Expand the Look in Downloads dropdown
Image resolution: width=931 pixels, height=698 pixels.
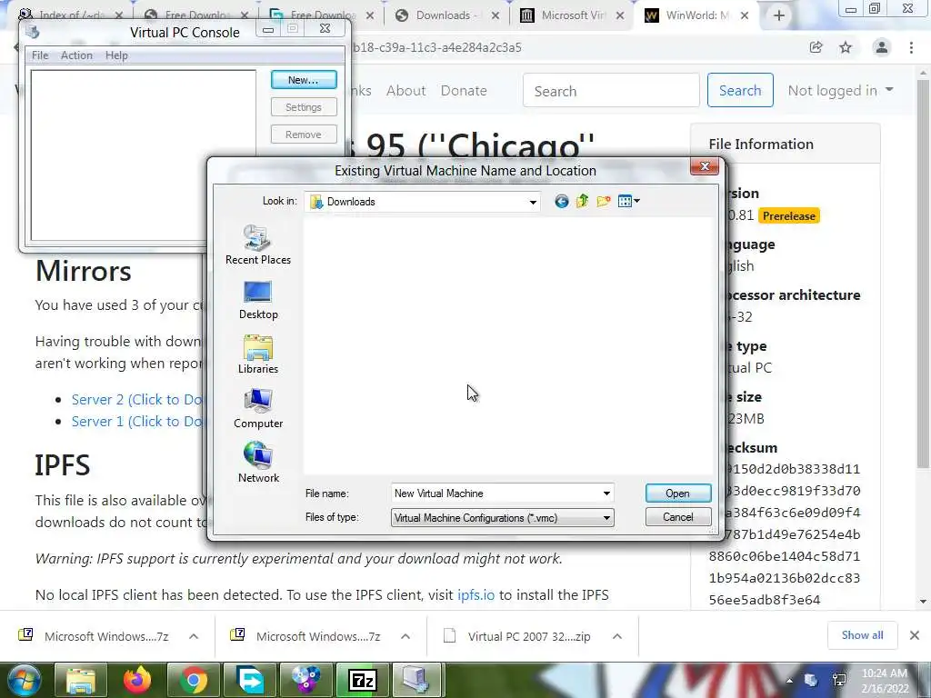coord(533,202)
